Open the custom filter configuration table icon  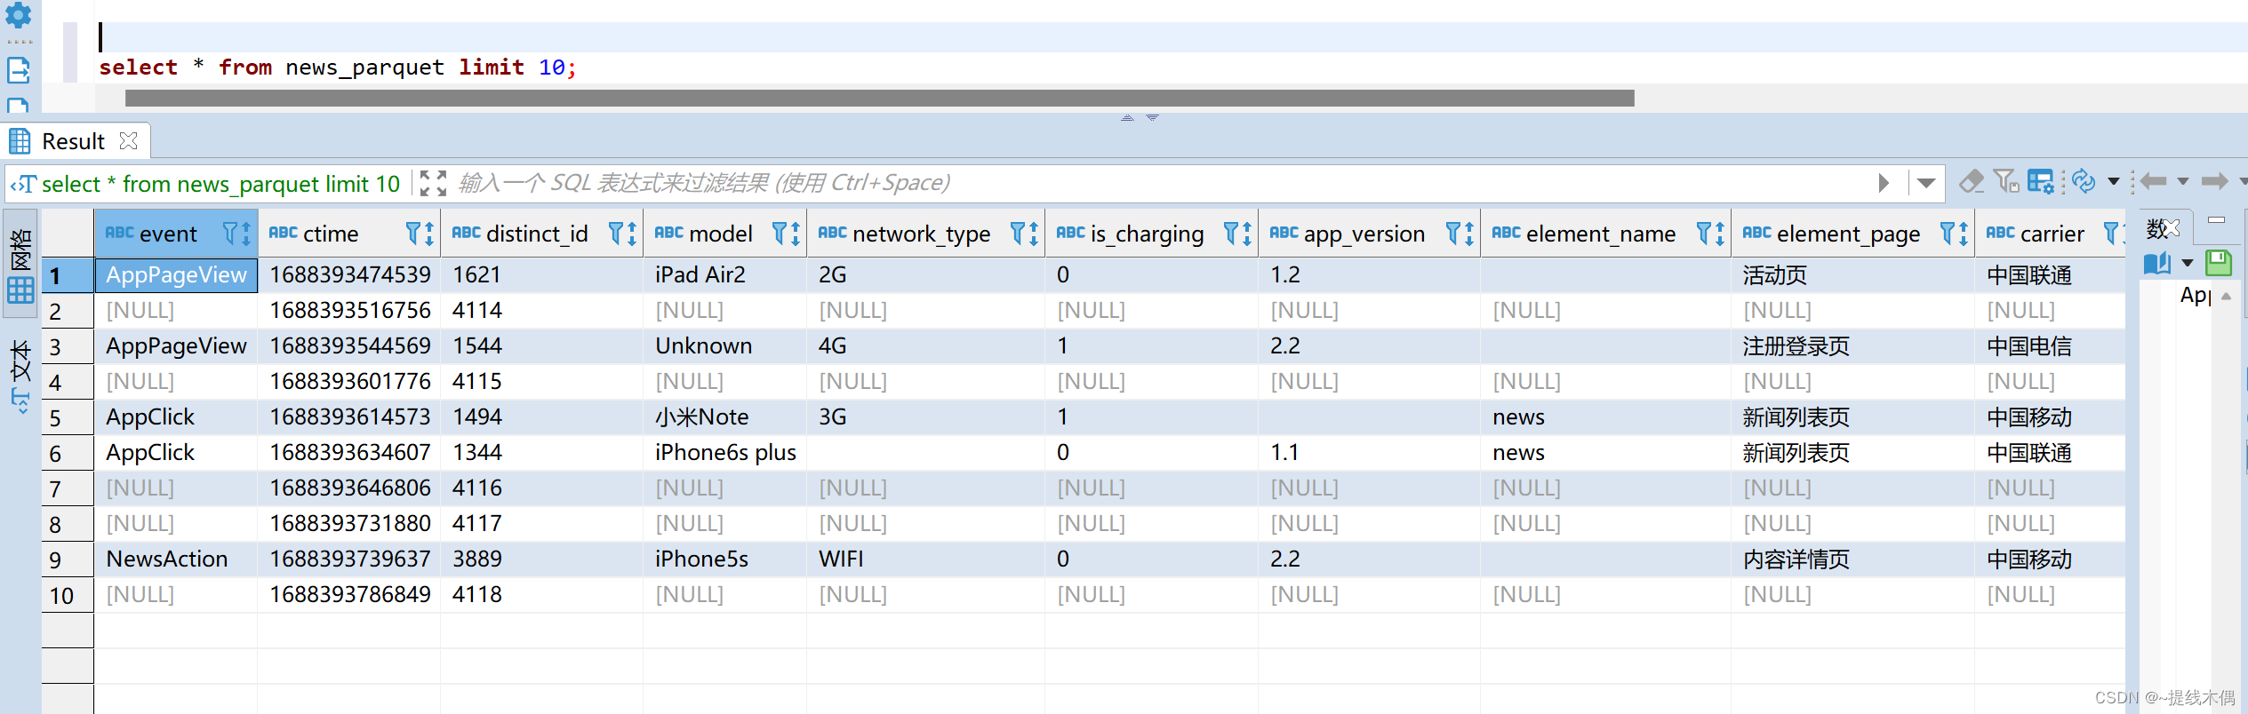coord(2040,181)
